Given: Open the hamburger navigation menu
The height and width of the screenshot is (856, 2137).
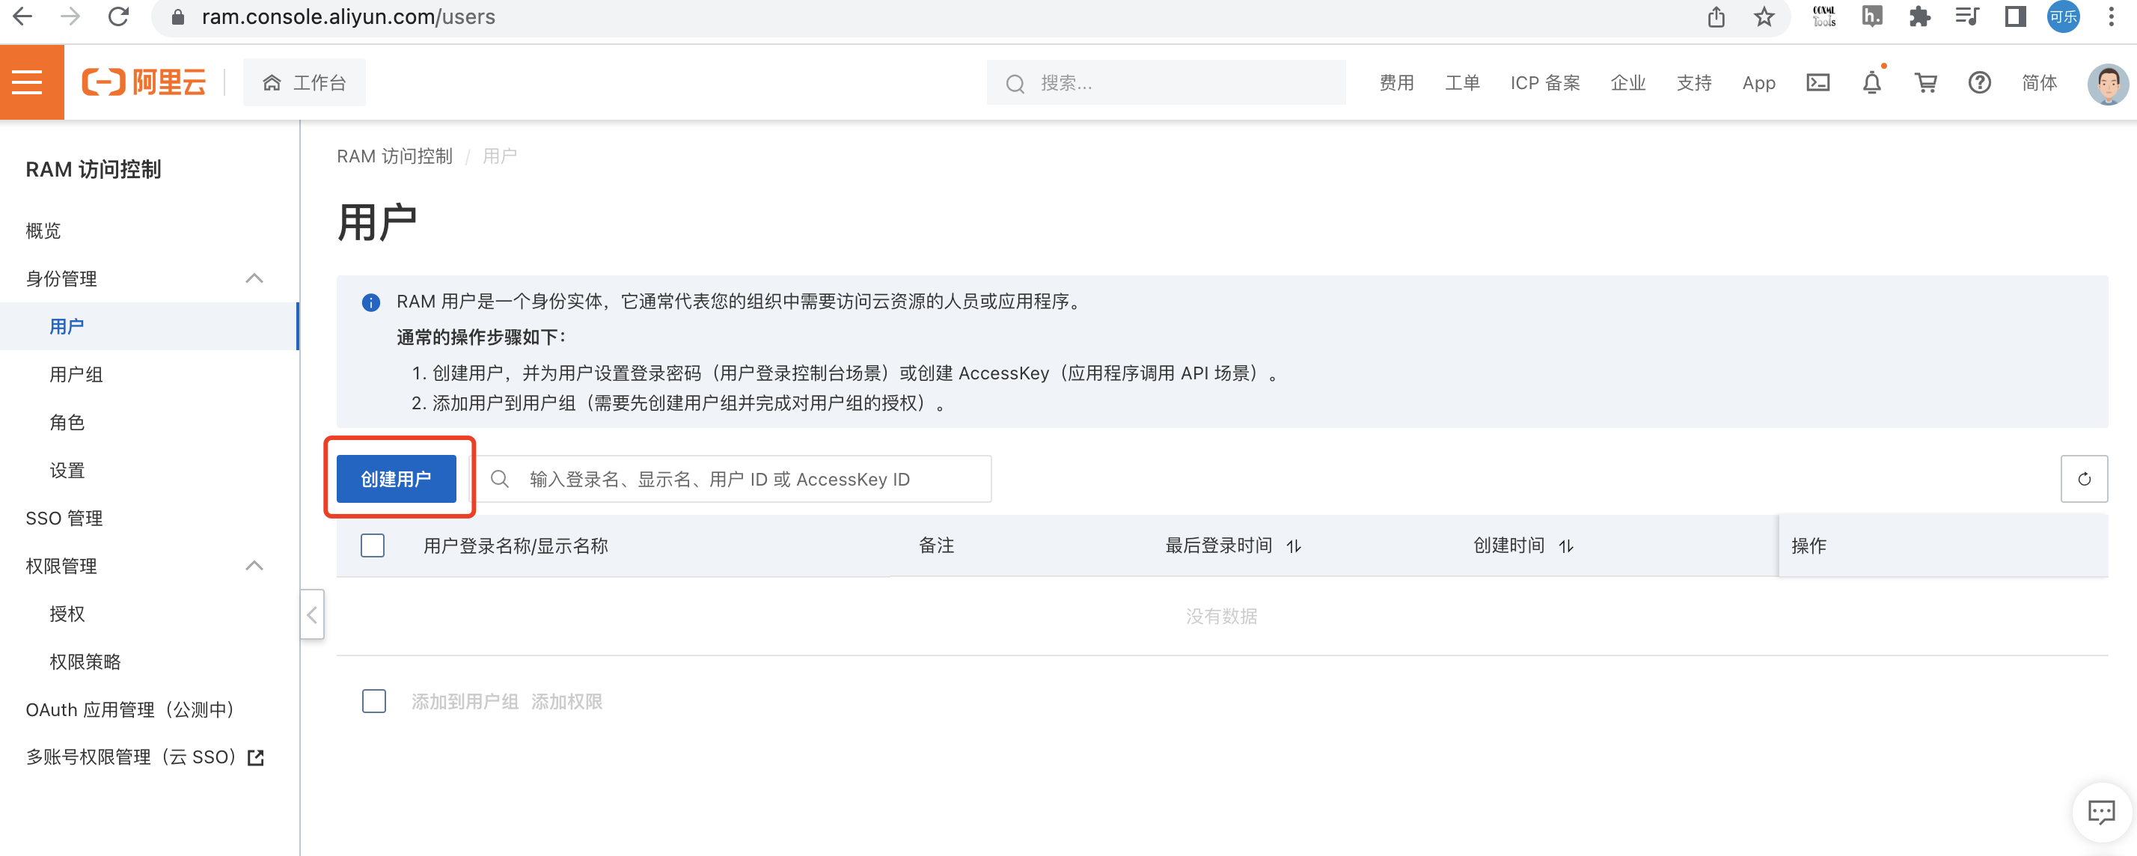Looking at the screenshot, I should click(28, 82).
